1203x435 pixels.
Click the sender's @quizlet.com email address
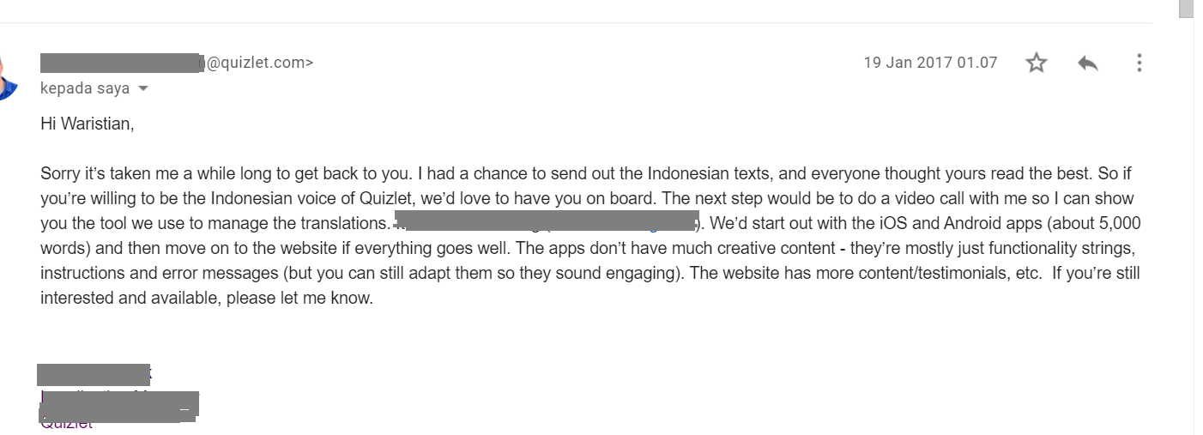click(x=257, y=63)
